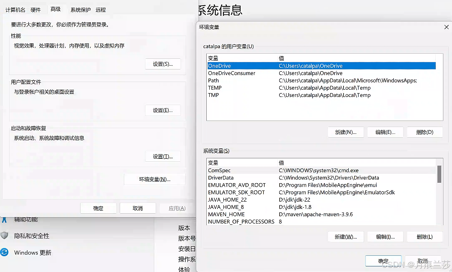Close the 环境变量 dialog with X
The width and height of the screenshot is (452, 272).
(446, 27)
